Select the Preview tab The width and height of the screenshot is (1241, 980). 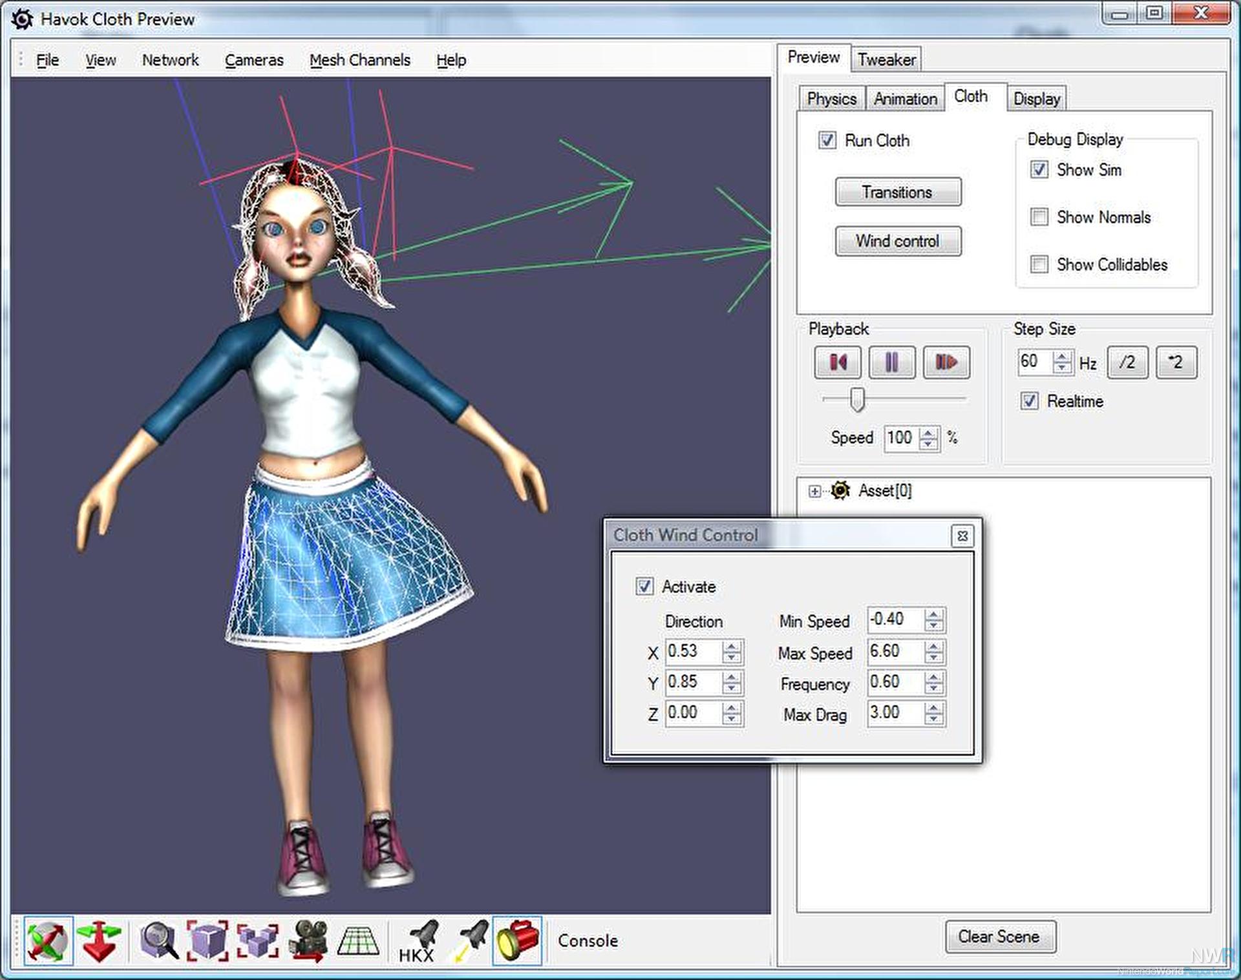click(x=813, y=57)
